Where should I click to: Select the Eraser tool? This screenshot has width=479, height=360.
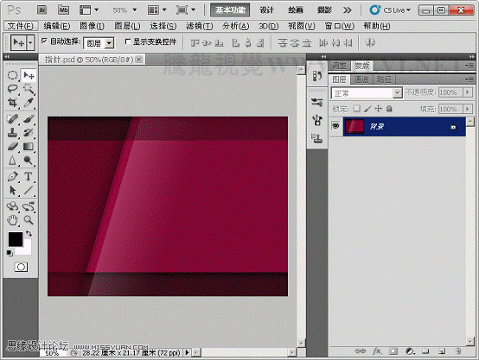(x=12, y=147)
